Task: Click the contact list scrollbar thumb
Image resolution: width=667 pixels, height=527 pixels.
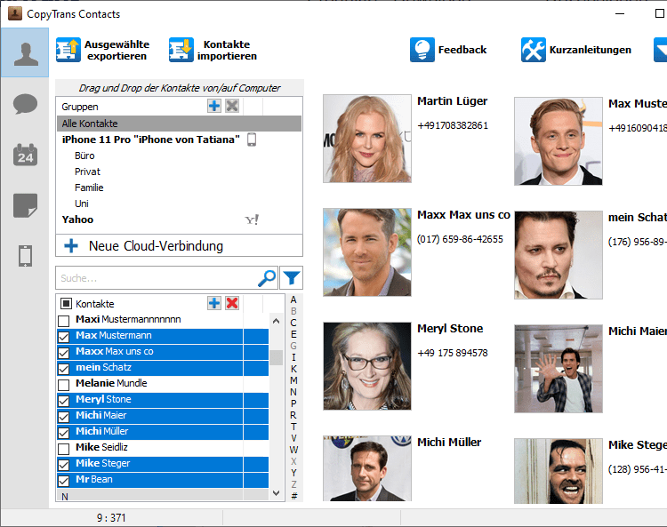Action: (276, 357)
